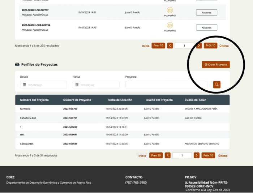This screenshot has height=193, width=253.
Task: Open Acciones for 2023-509701-CUB-009734
Action: [206, 27]
